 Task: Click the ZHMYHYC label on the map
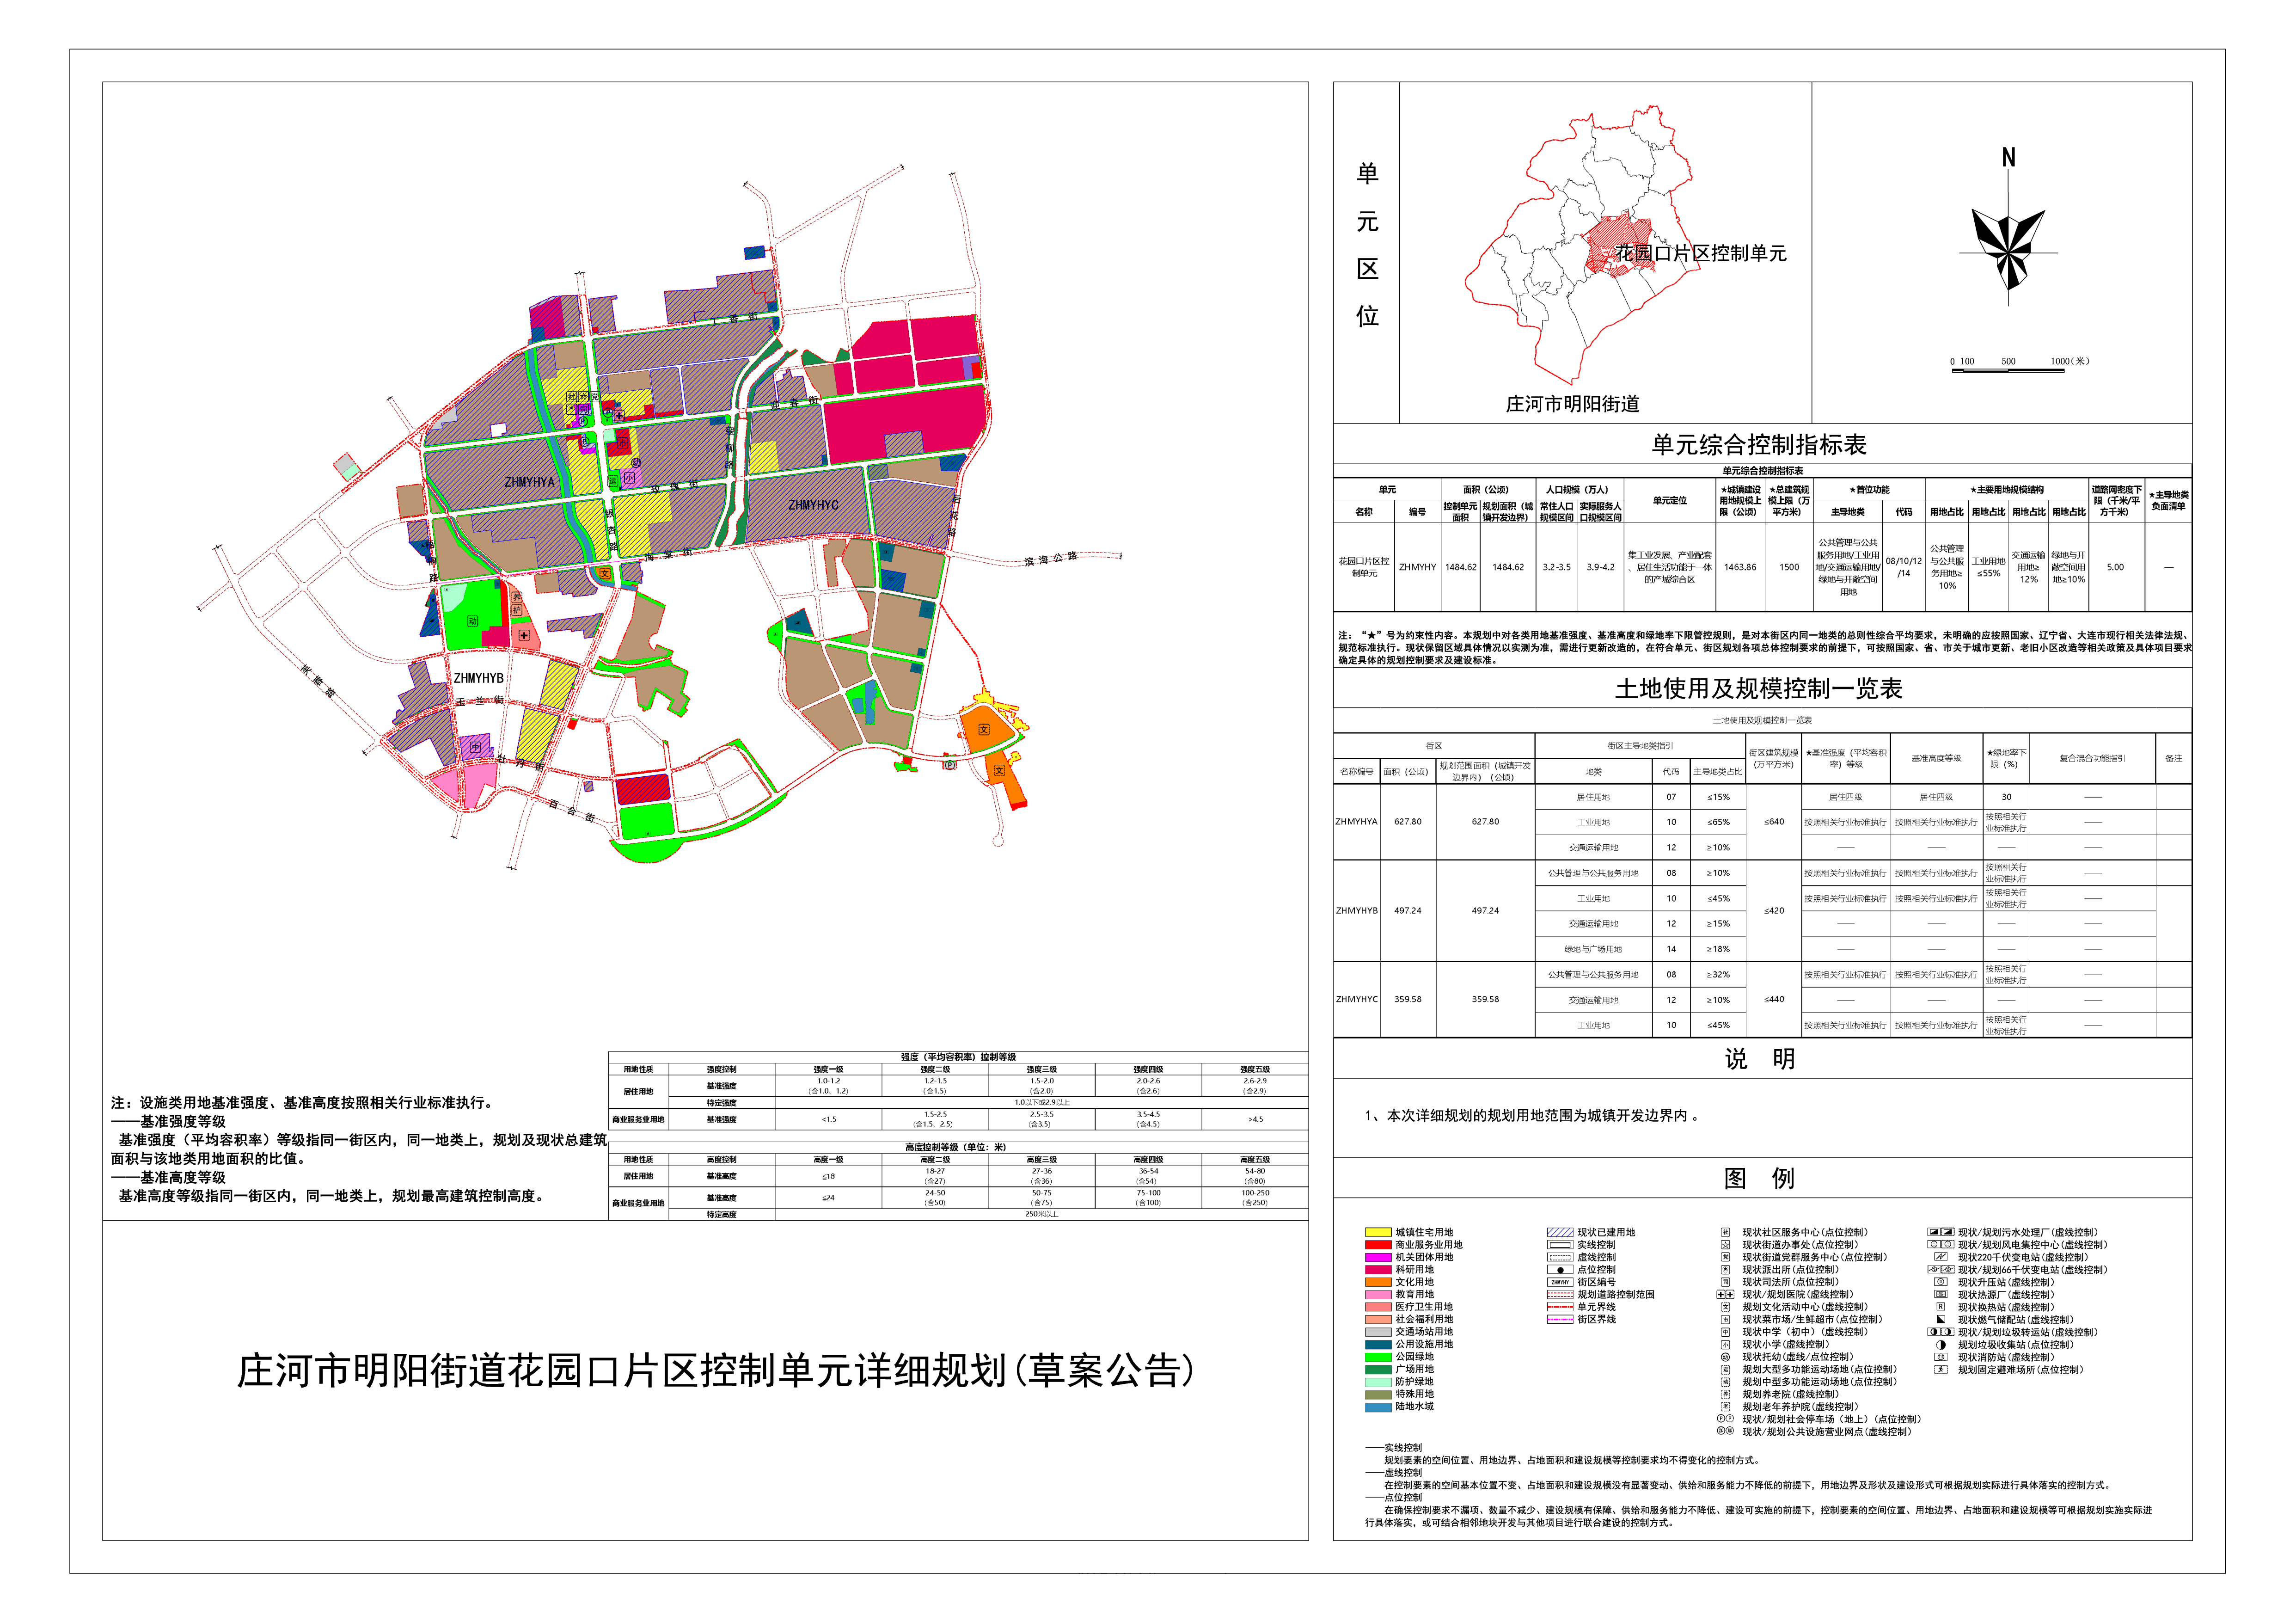coord(813,505)
